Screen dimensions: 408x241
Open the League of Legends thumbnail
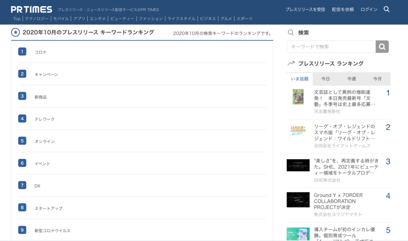click(298, 131)
